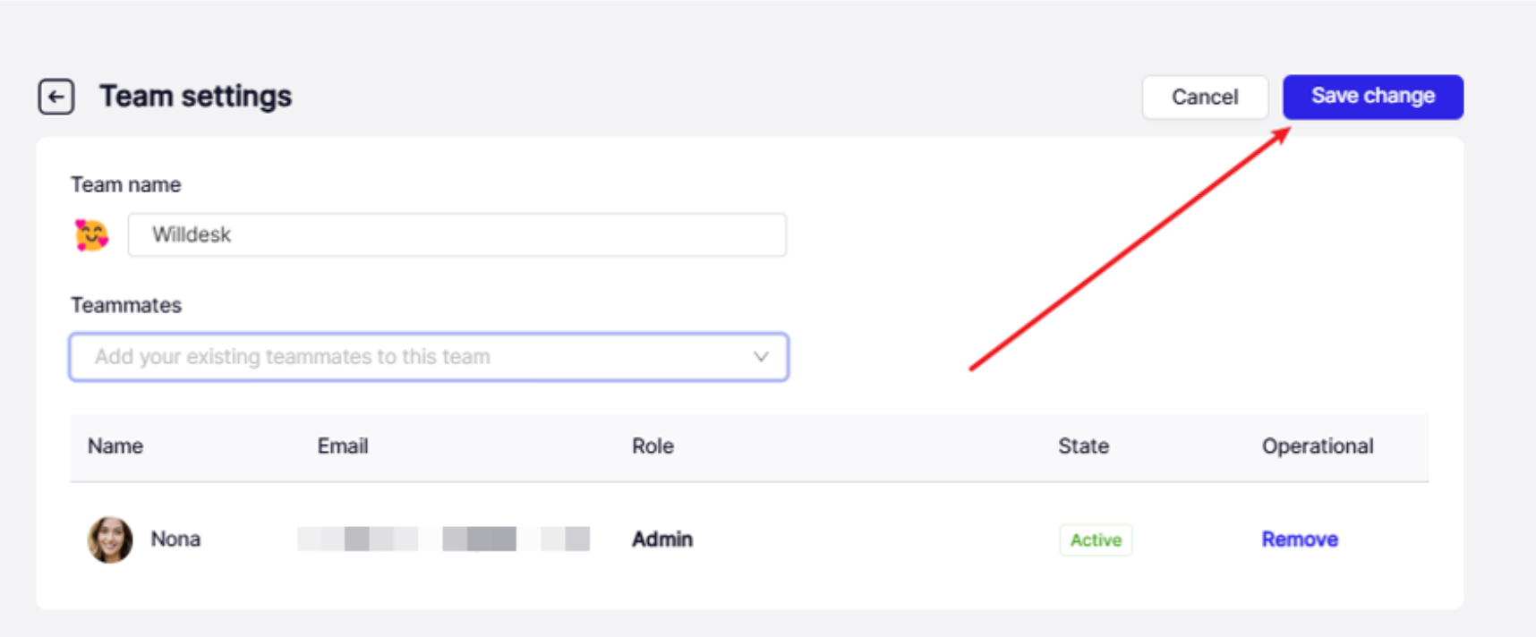Click the Admin role label
This screenshot has width=1536, height=637.
click(662, 539)
